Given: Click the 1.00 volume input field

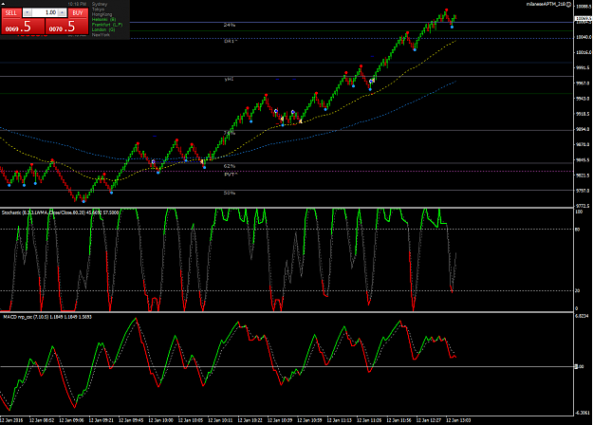Looking at the screenshot, I should (x=45, y=13).
